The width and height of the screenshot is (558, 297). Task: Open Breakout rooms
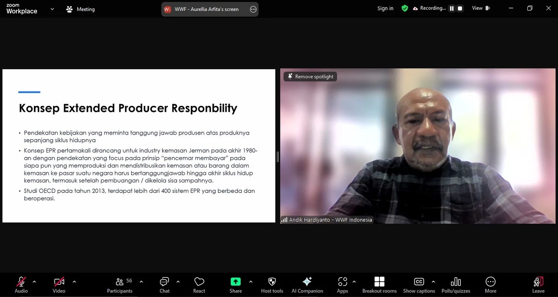tap(379, 284)
